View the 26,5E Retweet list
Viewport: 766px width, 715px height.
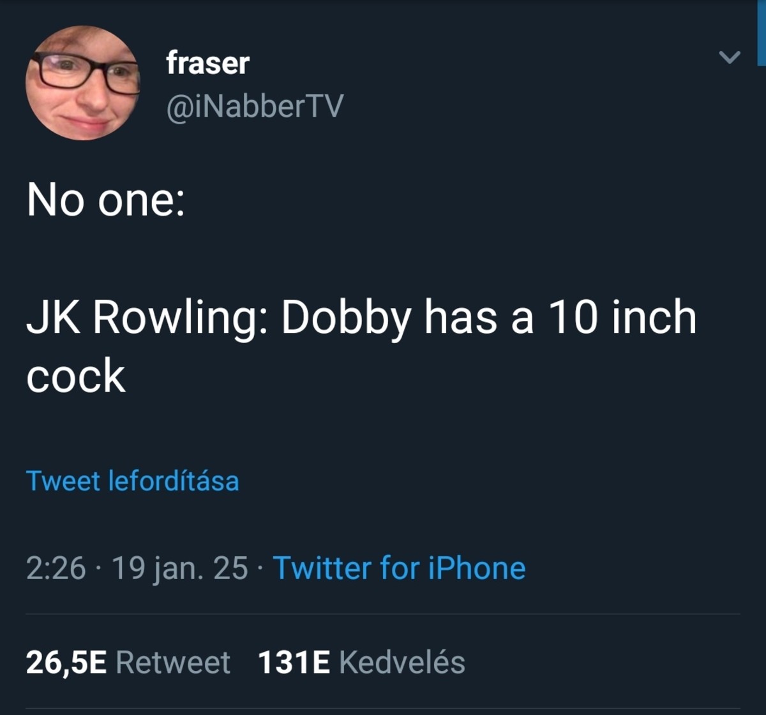tap(128, 662)
